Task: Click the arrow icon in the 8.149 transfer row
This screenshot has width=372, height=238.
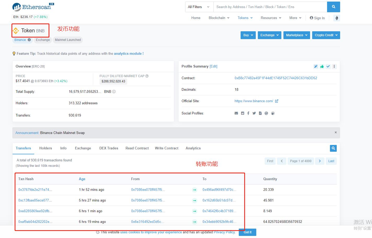Action: 195,211
